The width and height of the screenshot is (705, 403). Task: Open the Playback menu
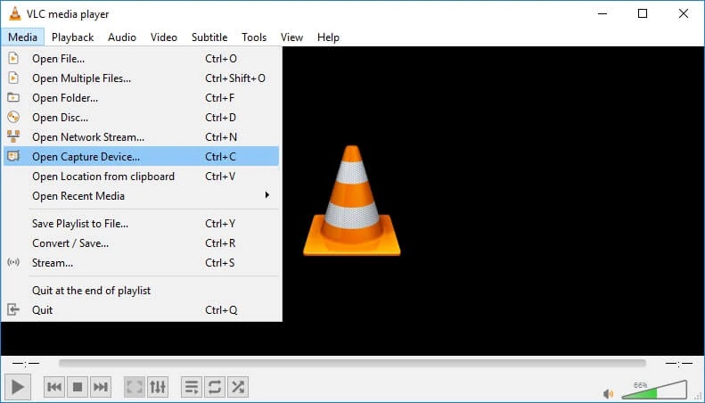click(x=72, y=37)
